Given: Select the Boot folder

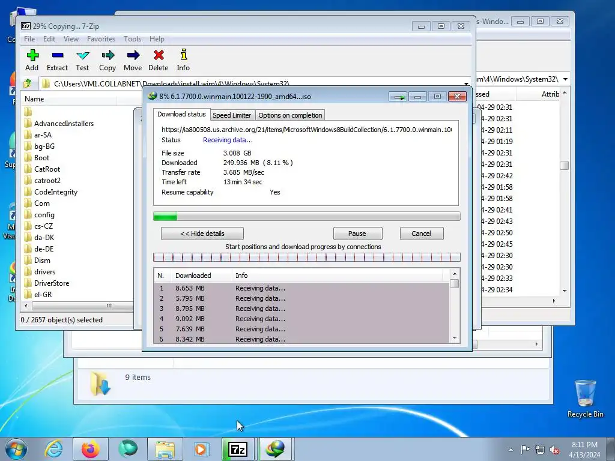Looking at the screenshot, I should [x=37, y=158].
